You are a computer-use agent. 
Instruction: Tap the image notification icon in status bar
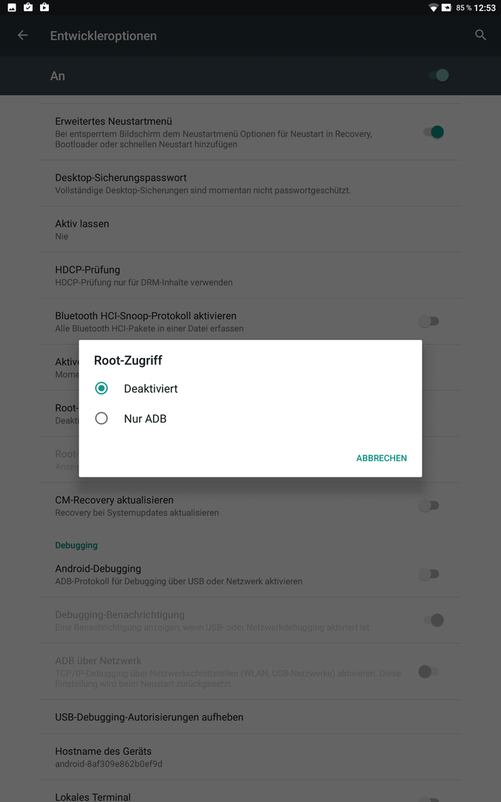pos(12,7)
